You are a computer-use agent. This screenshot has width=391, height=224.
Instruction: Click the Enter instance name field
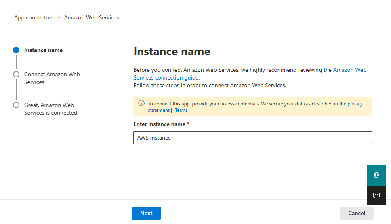click(x=252, y=138)
